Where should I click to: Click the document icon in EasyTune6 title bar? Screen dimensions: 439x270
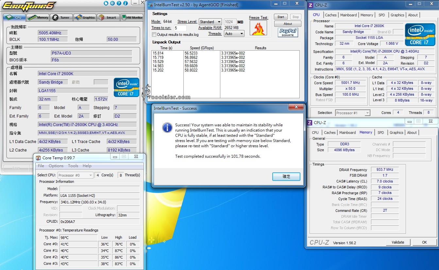coord(106,3)
